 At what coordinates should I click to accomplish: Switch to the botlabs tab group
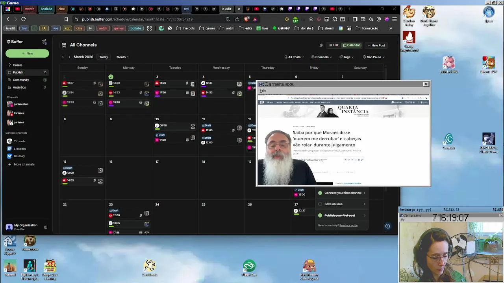point(46,9)
